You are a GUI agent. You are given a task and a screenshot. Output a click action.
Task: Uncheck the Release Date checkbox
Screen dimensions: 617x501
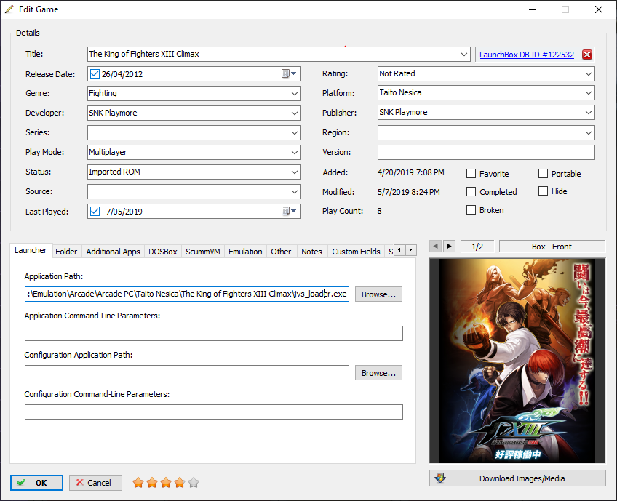95,74
